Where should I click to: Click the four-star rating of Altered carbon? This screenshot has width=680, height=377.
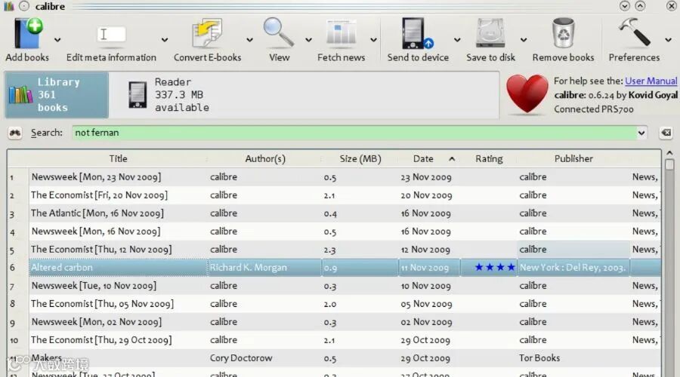(495, 268)
